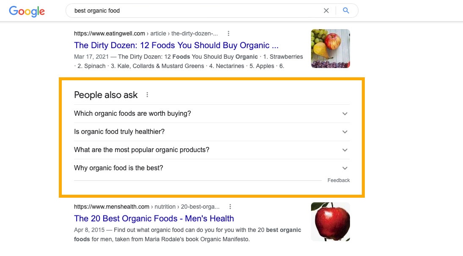
Task: Open the three-dot menu next to People also ask
Action: tap(147, 95)
